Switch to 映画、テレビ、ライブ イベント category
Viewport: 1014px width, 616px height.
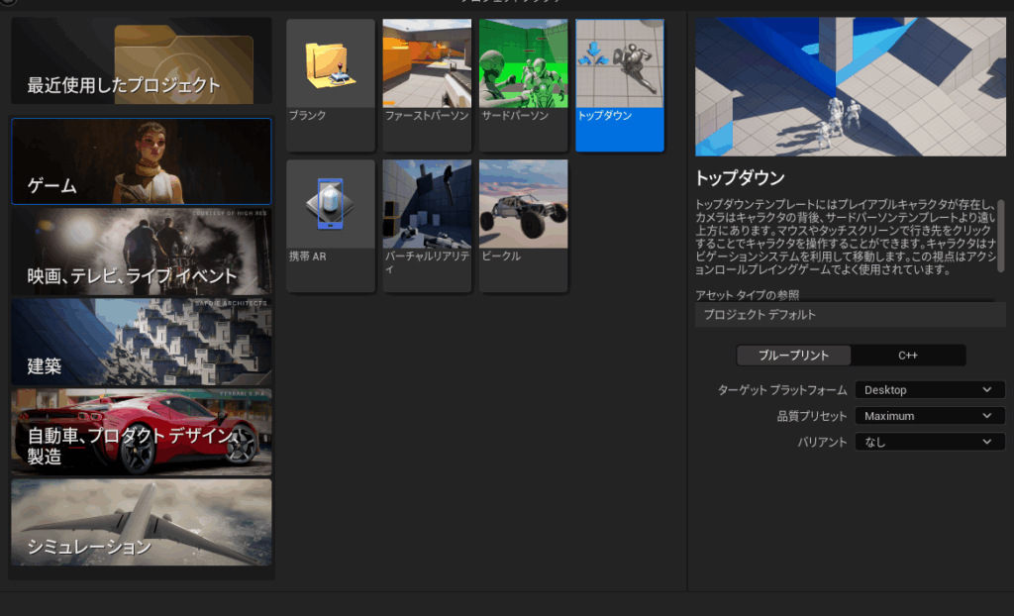click(x=142, y=252)
